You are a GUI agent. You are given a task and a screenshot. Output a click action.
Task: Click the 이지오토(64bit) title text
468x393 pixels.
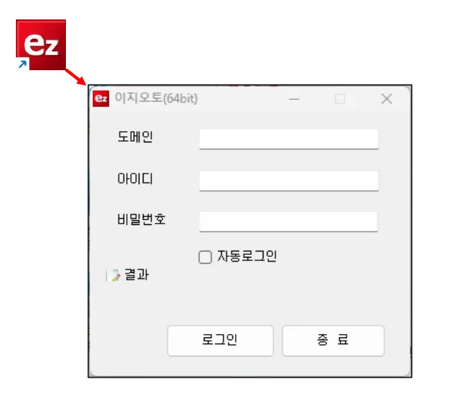click(x=156, y=98)
